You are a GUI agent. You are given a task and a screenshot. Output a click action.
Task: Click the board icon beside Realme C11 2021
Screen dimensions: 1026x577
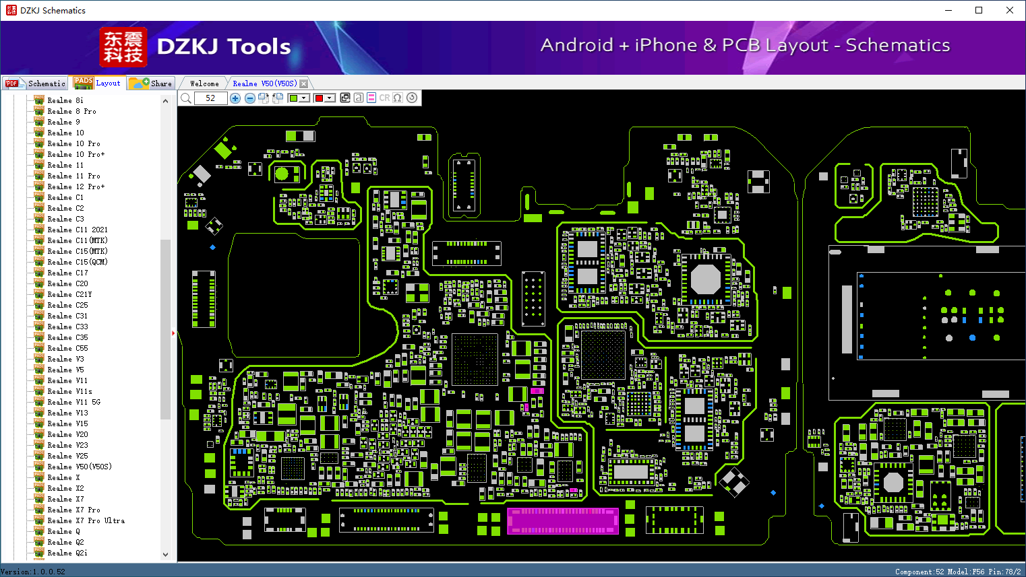click(39, 230)
